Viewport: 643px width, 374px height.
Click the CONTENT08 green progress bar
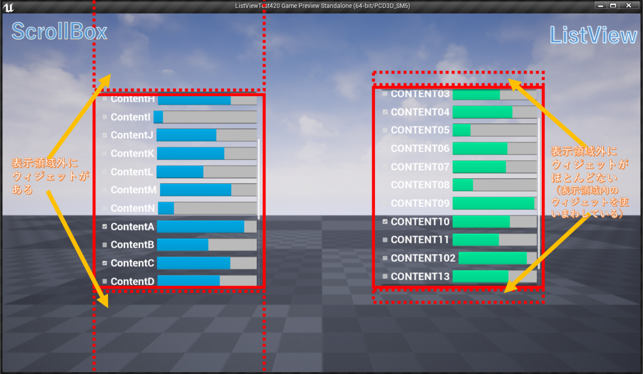(x=495, y=184)
